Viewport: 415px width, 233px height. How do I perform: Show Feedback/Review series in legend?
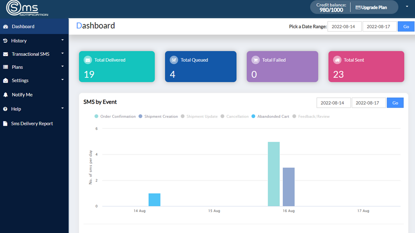point(311,116)
